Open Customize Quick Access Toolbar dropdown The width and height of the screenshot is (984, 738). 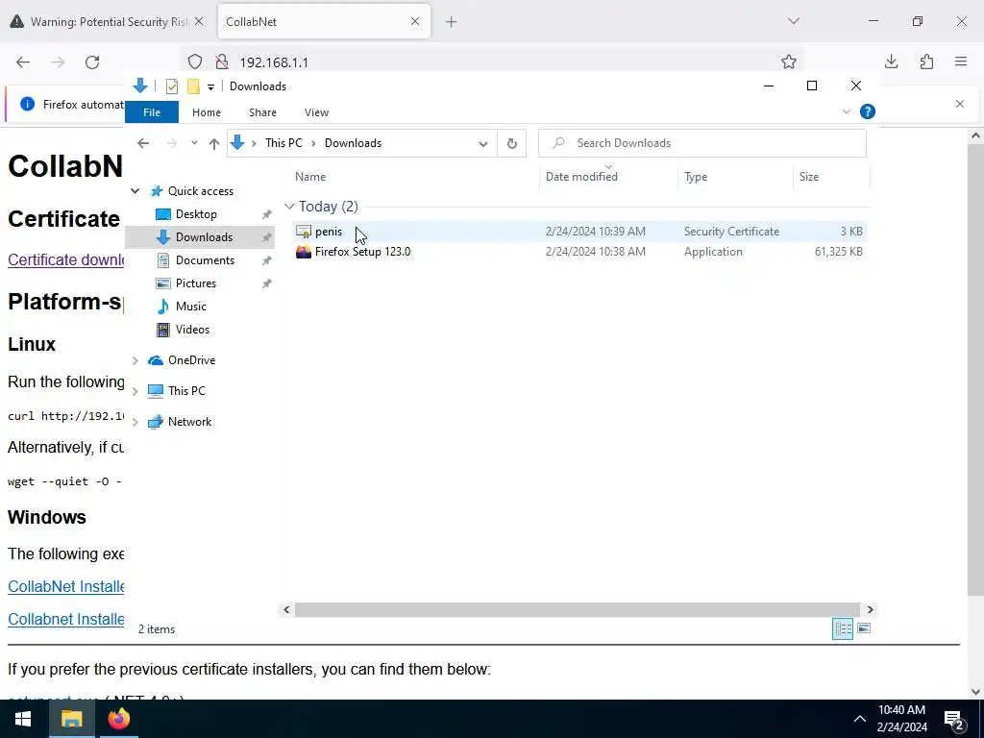pyautogui.click(x=210, y=87)
